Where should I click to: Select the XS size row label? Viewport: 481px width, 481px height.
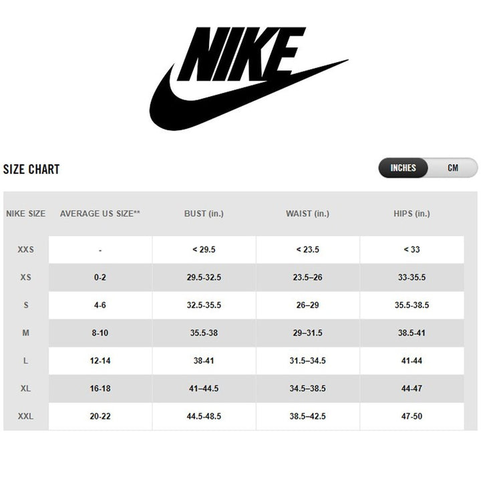pos(26,277)
